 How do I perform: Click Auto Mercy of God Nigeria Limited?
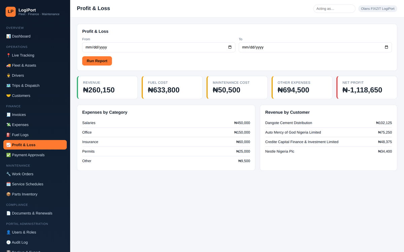(x=293, y=132)
